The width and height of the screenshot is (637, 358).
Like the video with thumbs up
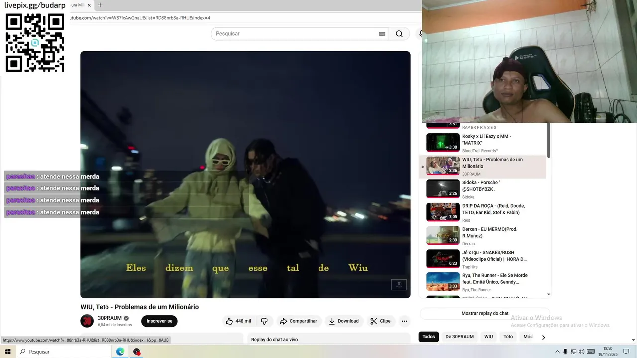238,321
